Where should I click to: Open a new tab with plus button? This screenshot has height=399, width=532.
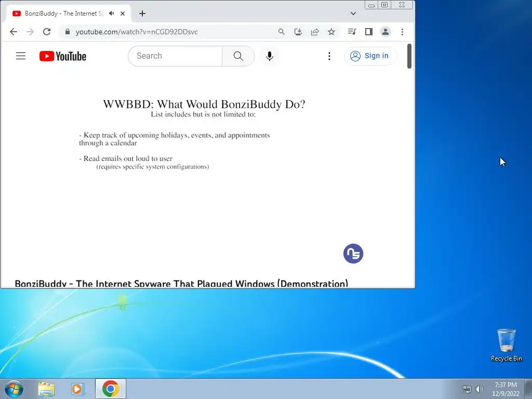[142, 14]
